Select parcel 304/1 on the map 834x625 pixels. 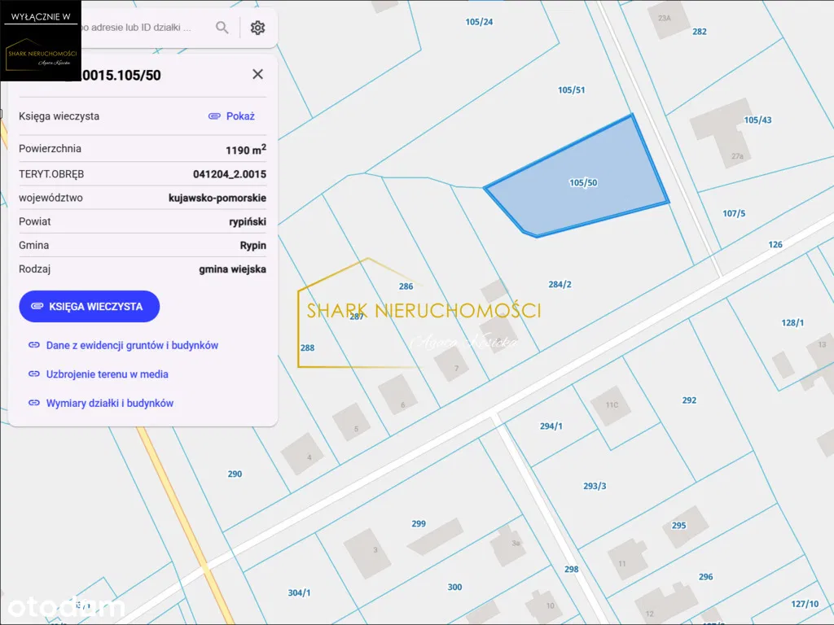tap(299, 592)
